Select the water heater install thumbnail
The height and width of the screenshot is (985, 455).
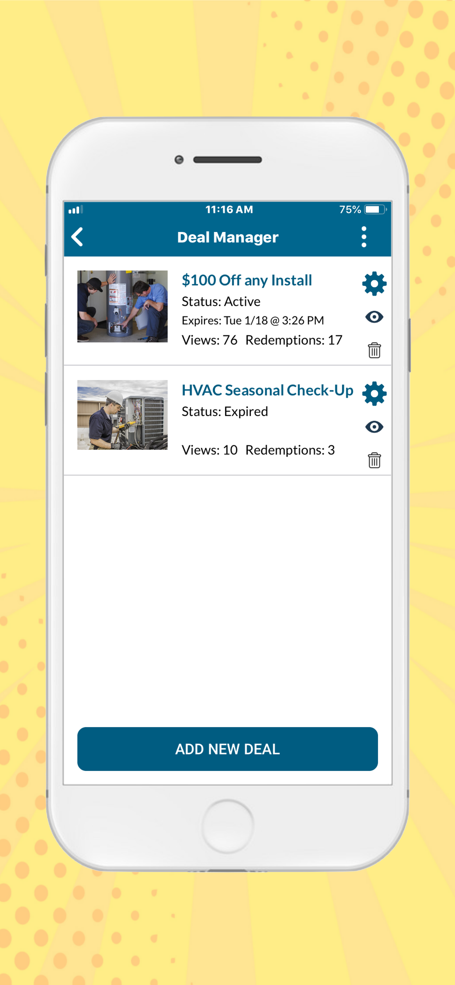(122, 306)
